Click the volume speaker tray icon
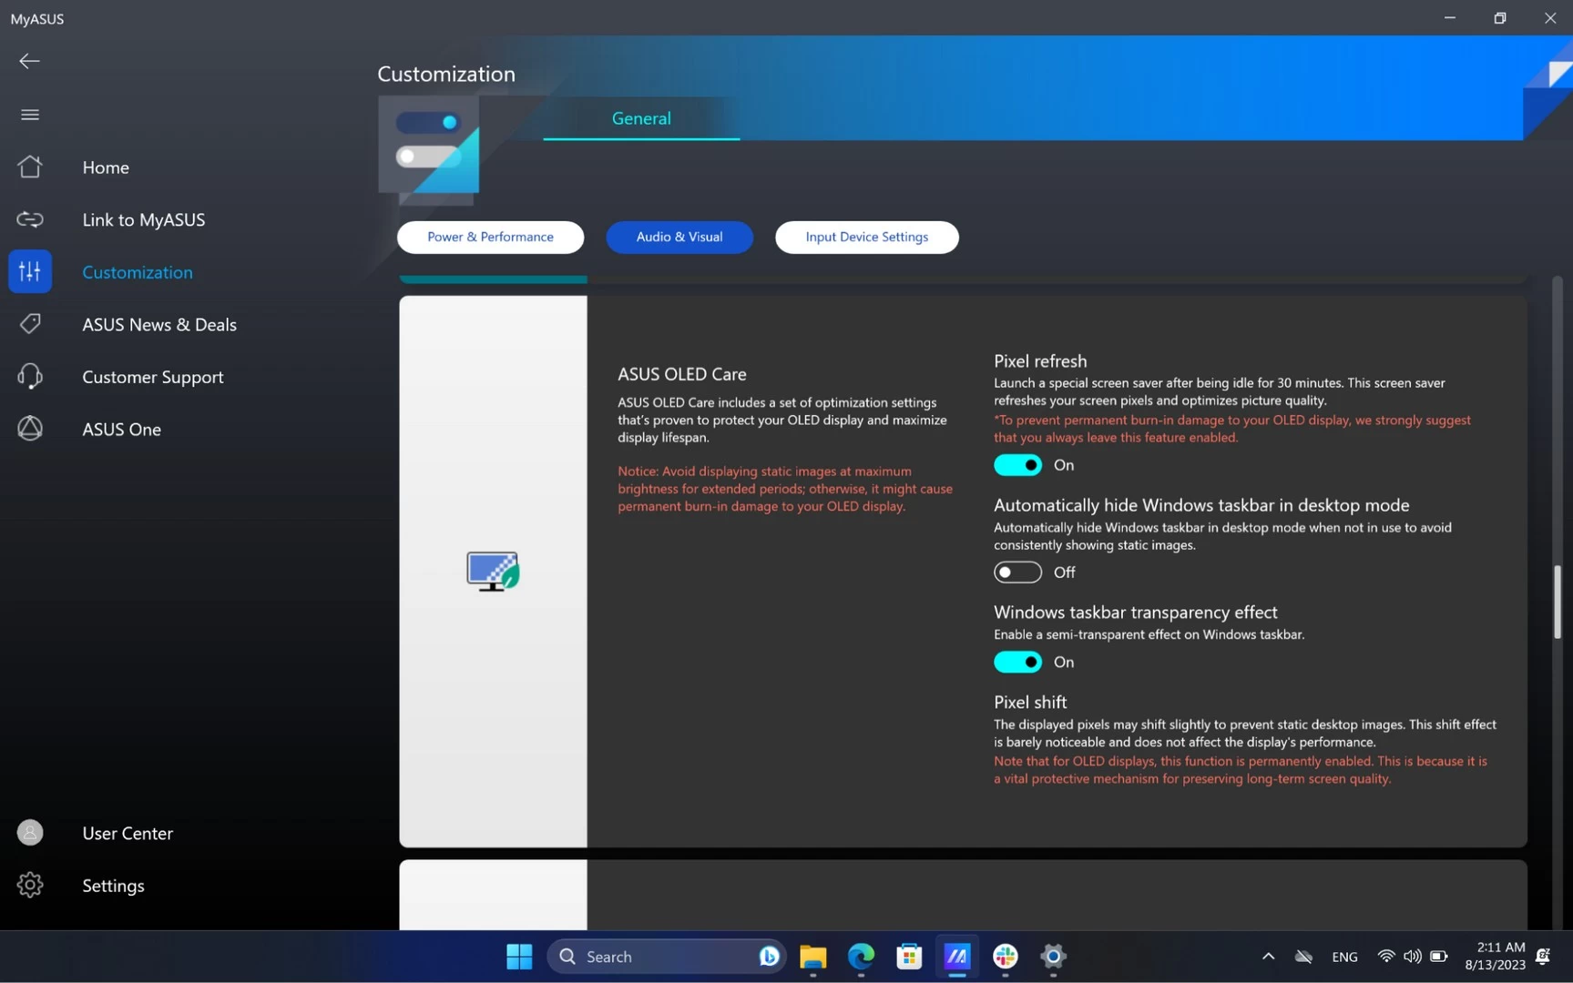This screenshot has height=983, width=1573. click(x=1412, y=957)
